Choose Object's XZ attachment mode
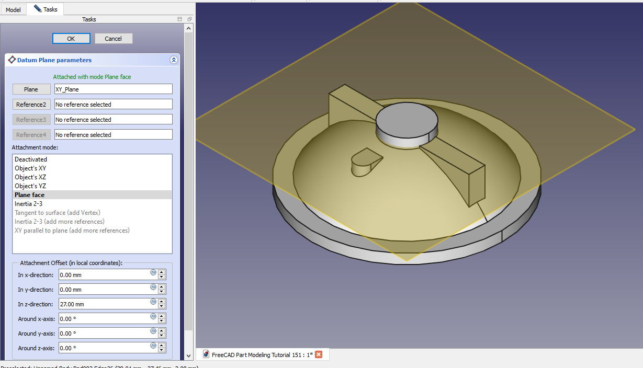This screenshot has width=643, height=368. click(30, 177)
